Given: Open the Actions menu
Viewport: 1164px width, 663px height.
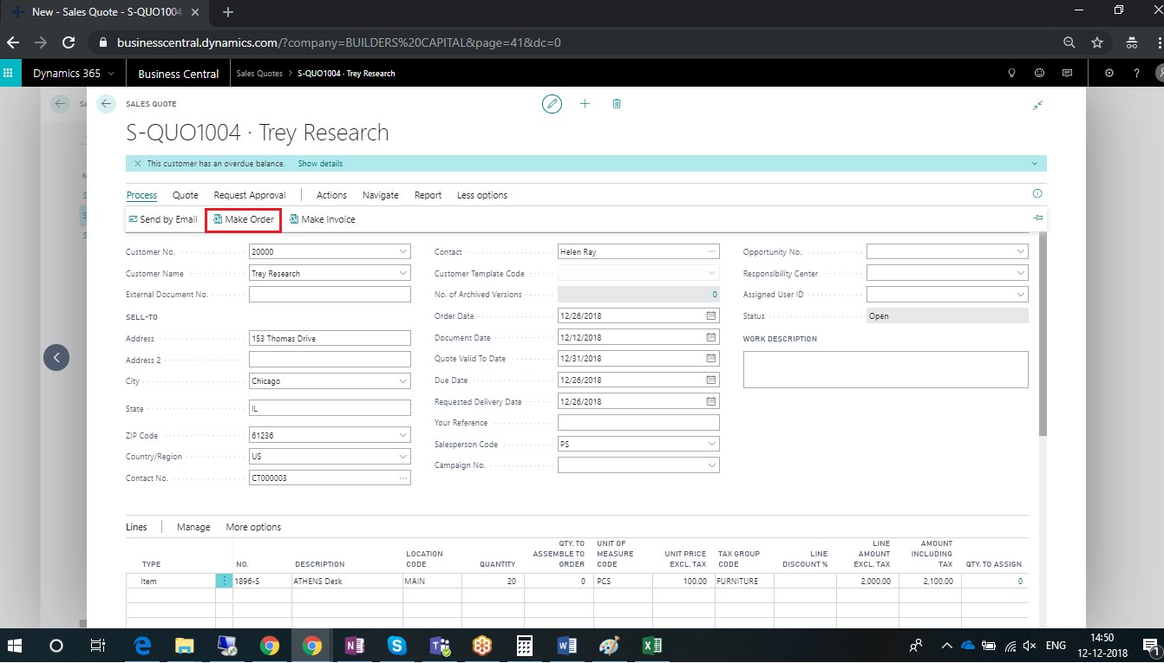Looking at the screenshot, I should pos(331,195).
